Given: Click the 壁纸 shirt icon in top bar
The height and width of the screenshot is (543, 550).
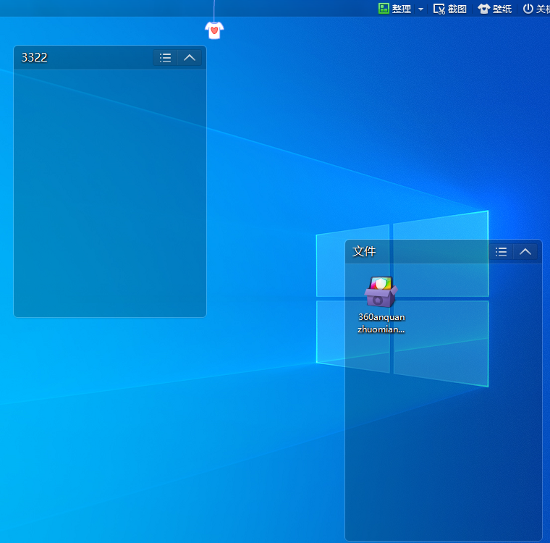Looking at the screenshot, I should (483, 9).
